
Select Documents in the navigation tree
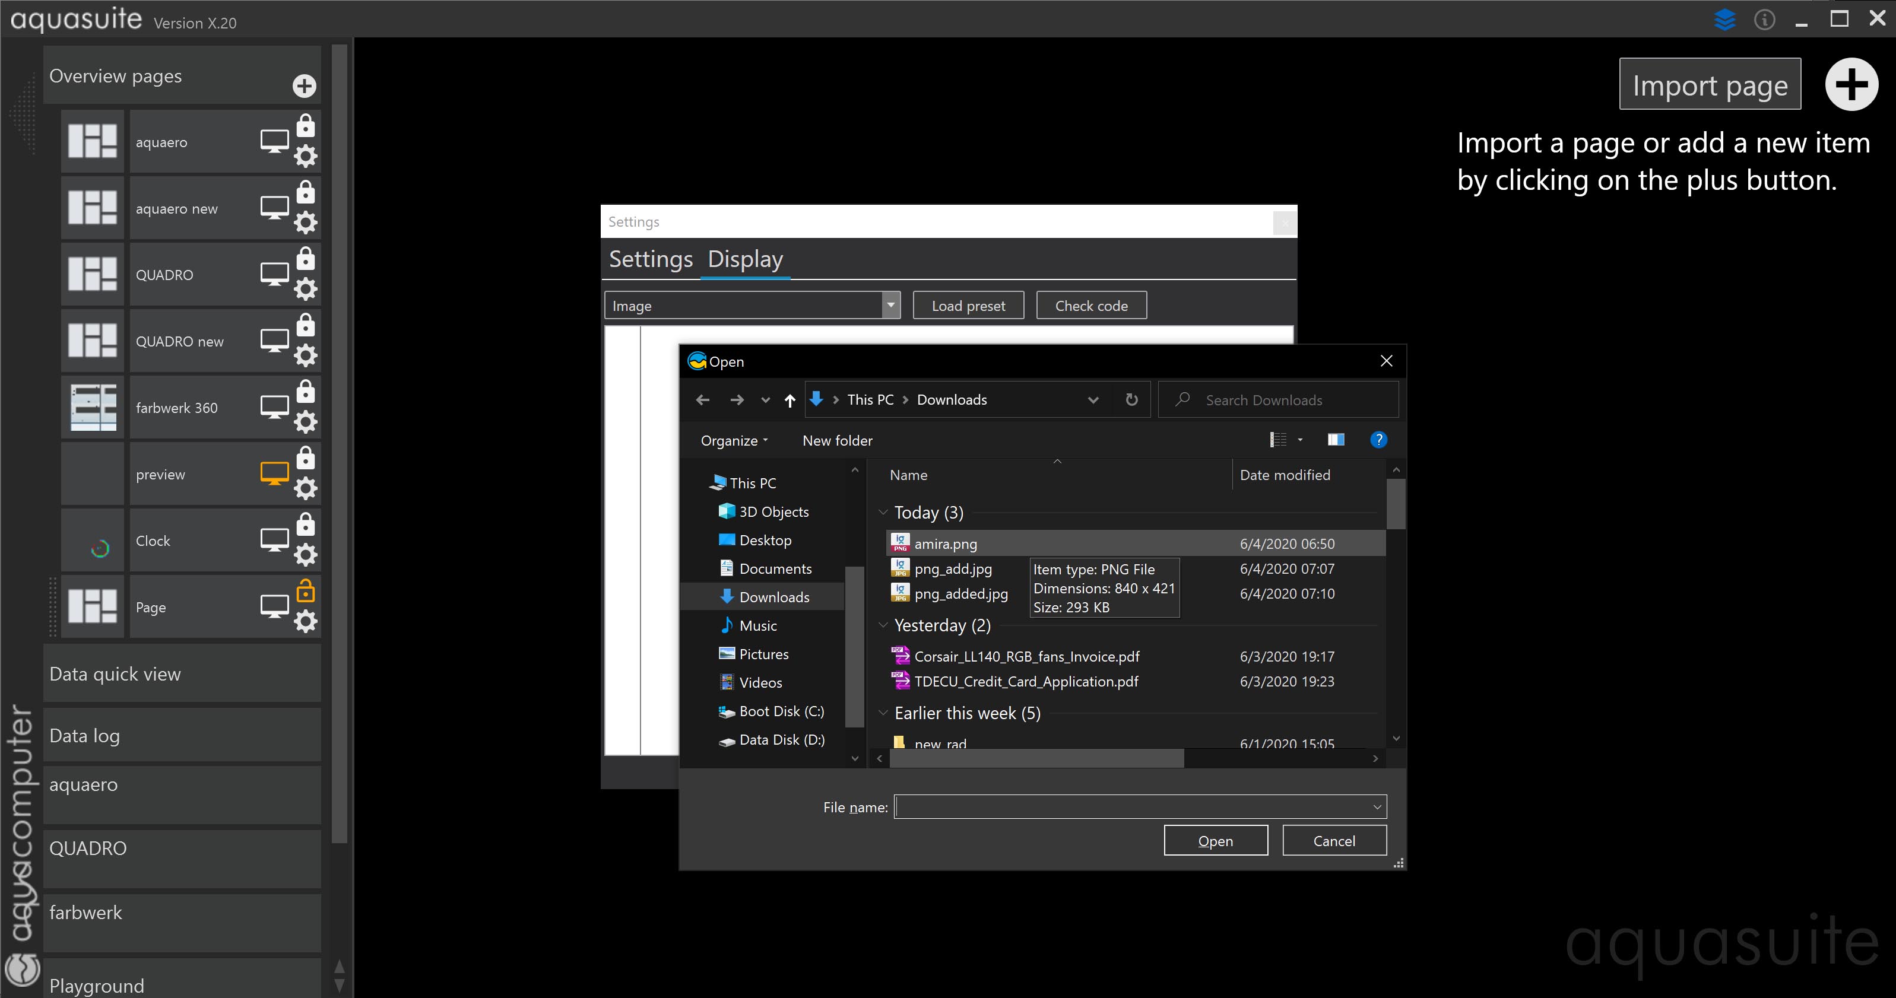point(775,568)
